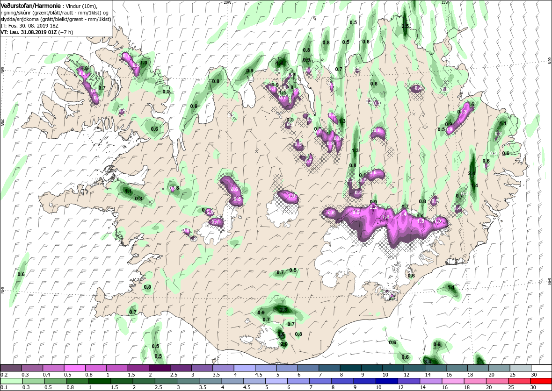This screenshot has height=391, width=552.
Task: Click the 2.3 rain value on the map
Action: point(283,310)
